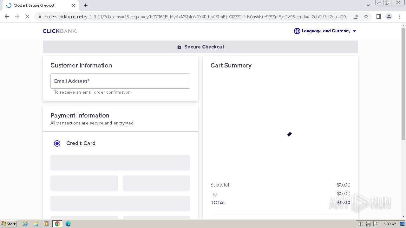Screen dimensions: 406x228
Task: Click the Tax $0.00 amount
Action: click(x=344, y=194)
